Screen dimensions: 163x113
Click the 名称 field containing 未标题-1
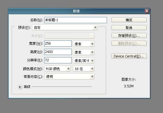(76, 20)
